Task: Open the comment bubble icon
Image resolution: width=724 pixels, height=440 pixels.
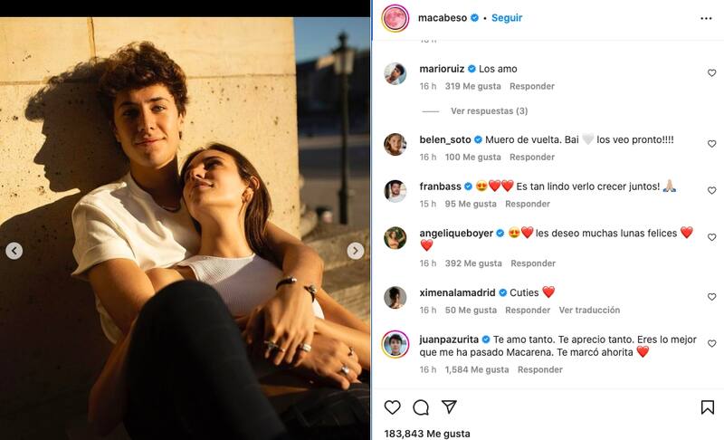Action: 421,407
